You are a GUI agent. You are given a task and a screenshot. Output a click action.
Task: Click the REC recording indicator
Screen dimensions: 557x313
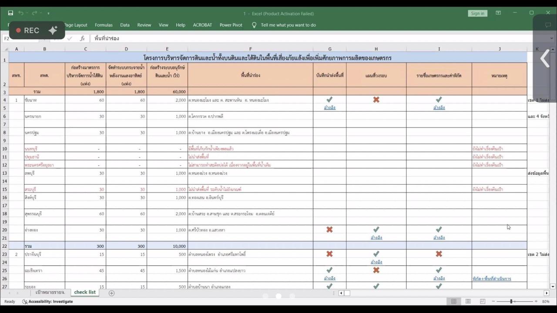pos(27,30)
